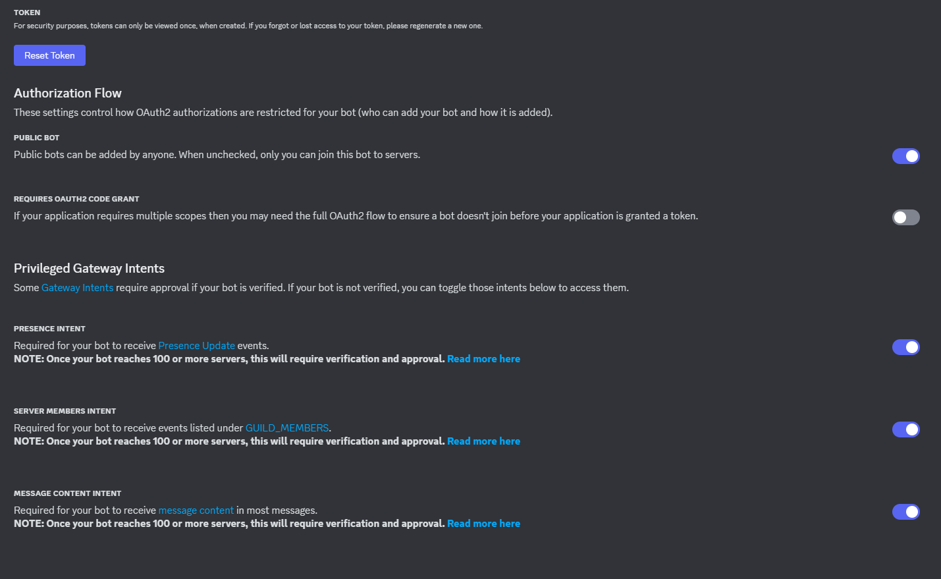
Task: Turn off the Presence Intent switch
Action: pos(905,347)
